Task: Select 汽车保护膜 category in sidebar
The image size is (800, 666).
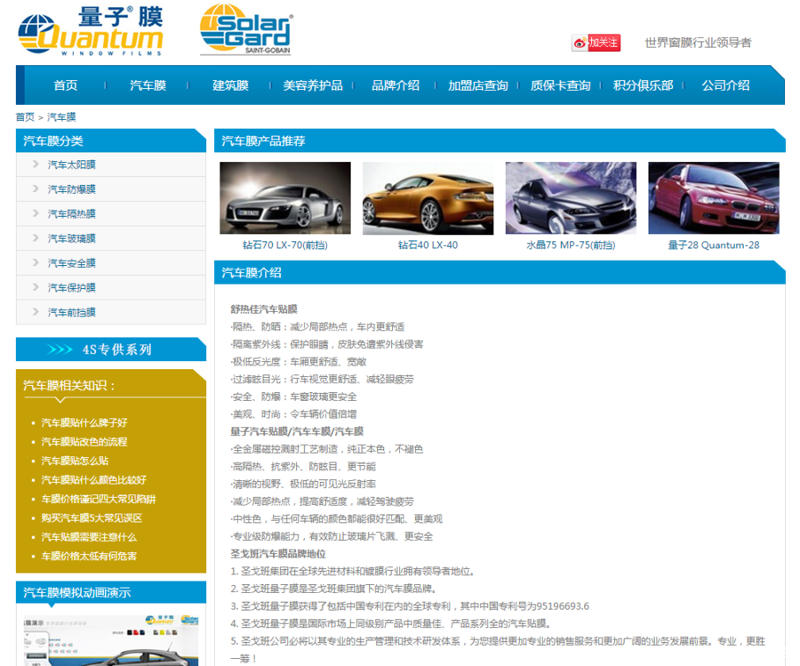Action: (72, 287)
